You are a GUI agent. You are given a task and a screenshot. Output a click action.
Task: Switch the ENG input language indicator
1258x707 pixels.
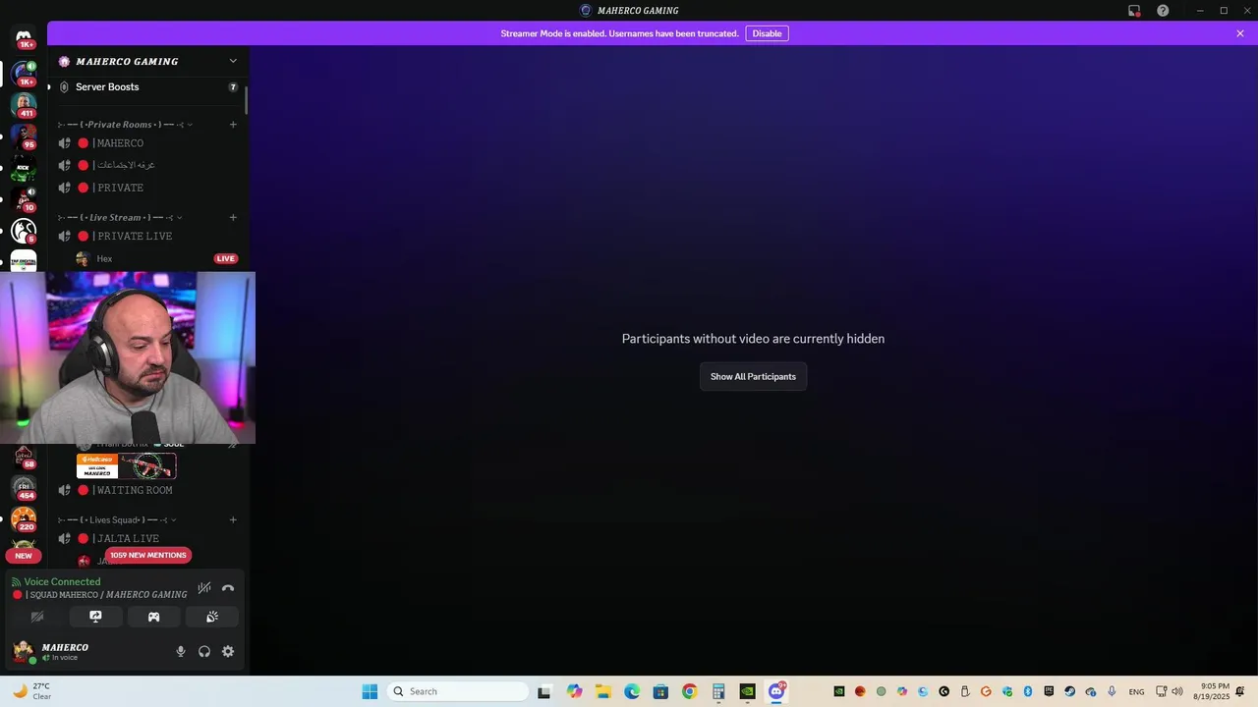(1136, 691)
